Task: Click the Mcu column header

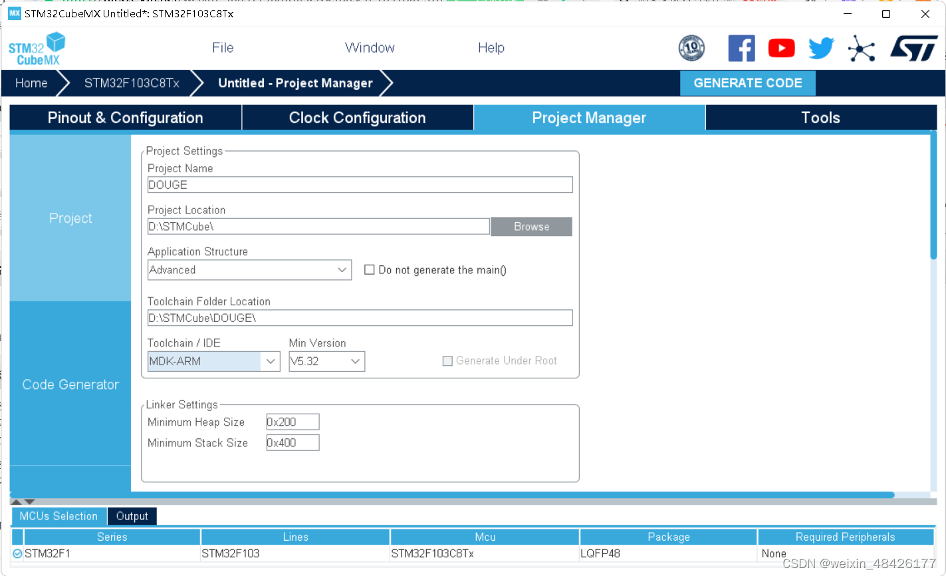Action: click(x=485, y=537)
